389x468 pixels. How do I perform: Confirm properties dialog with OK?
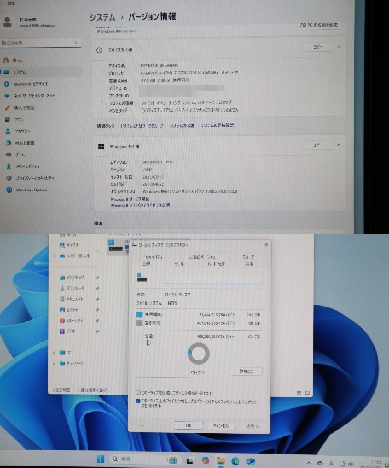[x=188, y=425]
